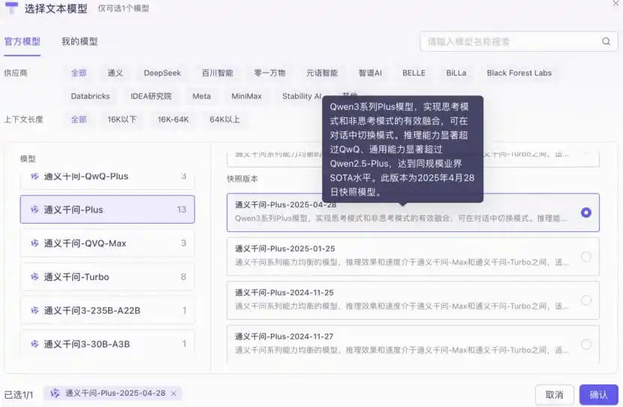
Task: Filter providers by DeepSeek
Action: (162, 73)
